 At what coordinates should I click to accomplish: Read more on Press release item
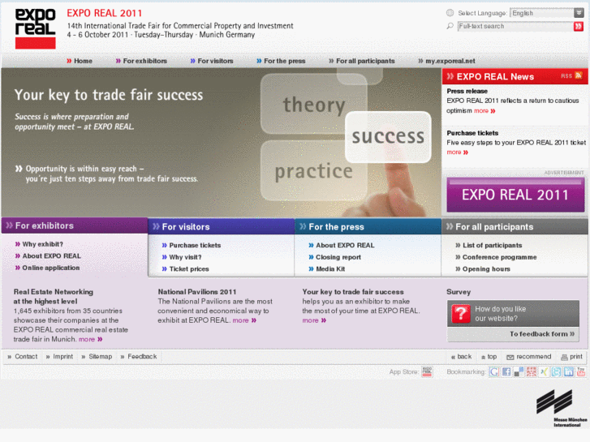(x=484, y=110)
